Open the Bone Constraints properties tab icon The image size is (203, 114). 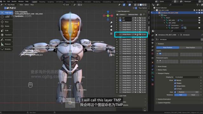point(153,80)
